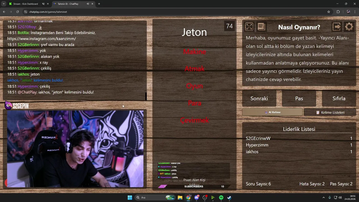
Task: Unmute the Kick Dashboard tab audio icon
Action: (43, 4)
